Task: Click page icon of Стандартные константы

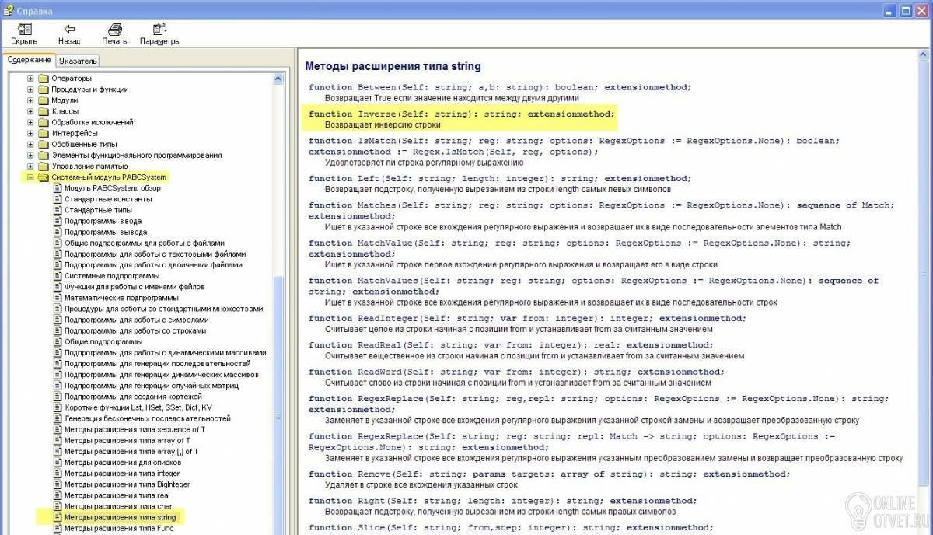Action: click(x=57, y=199)
